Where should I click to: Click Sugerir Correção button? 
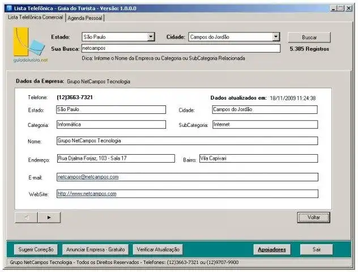pyautogui.click(x=36, y=249)
